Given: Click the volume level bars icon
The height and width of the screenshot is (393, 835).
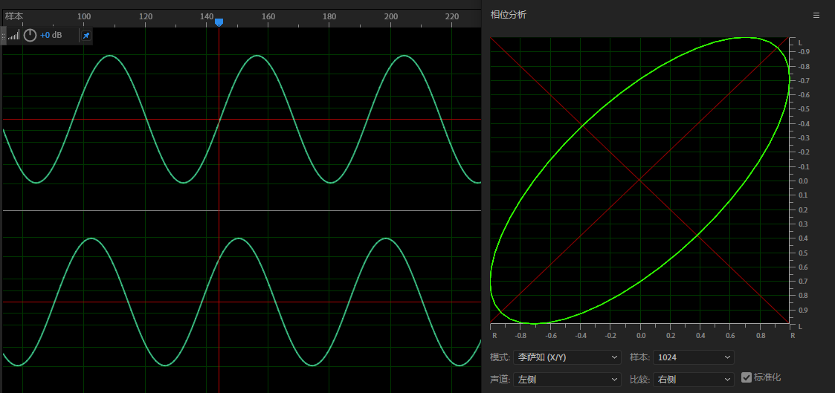Looking at the screenshot, I should [x=14, y=35].
